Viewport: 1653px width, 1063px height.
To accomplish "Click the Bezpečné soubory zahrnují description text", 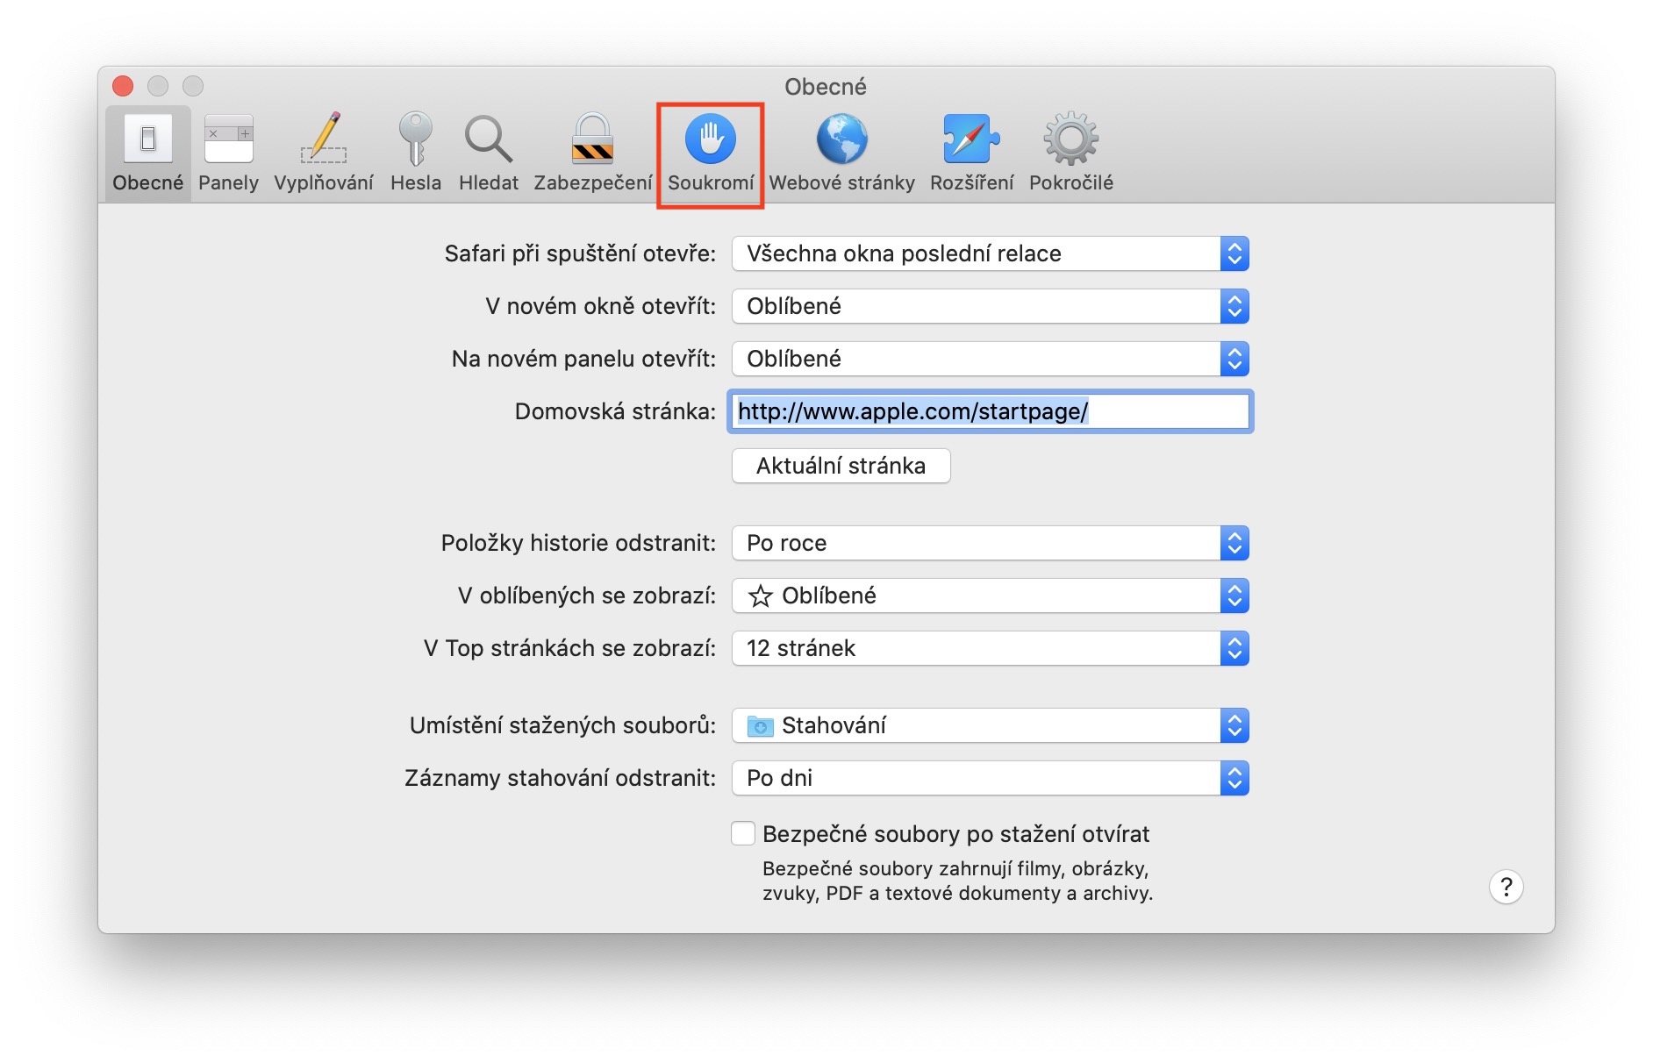I will tap(957, 881).
